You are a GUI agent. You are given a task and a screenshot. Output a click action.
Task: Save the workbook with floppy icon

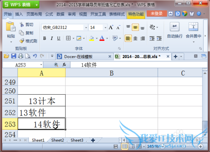tap(13, 56)
